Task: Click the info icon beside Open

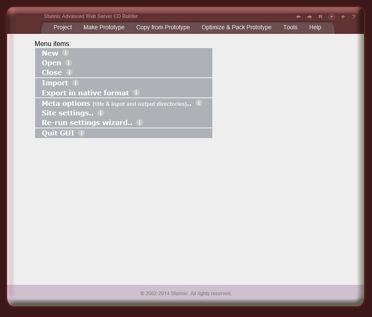Action: pyautogui.click(x=68, y=63)
